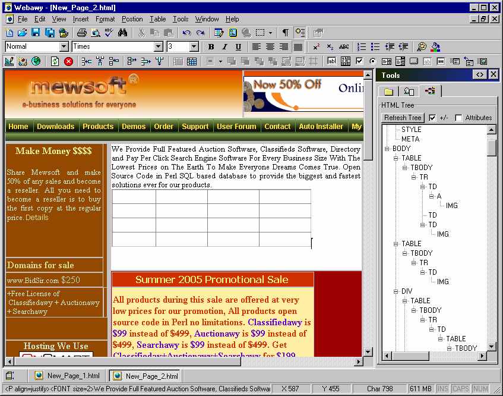Viewport: 503px width, 396px height.
Task: Click down arrow of editor vertical scrollbar
Action: 368,351
